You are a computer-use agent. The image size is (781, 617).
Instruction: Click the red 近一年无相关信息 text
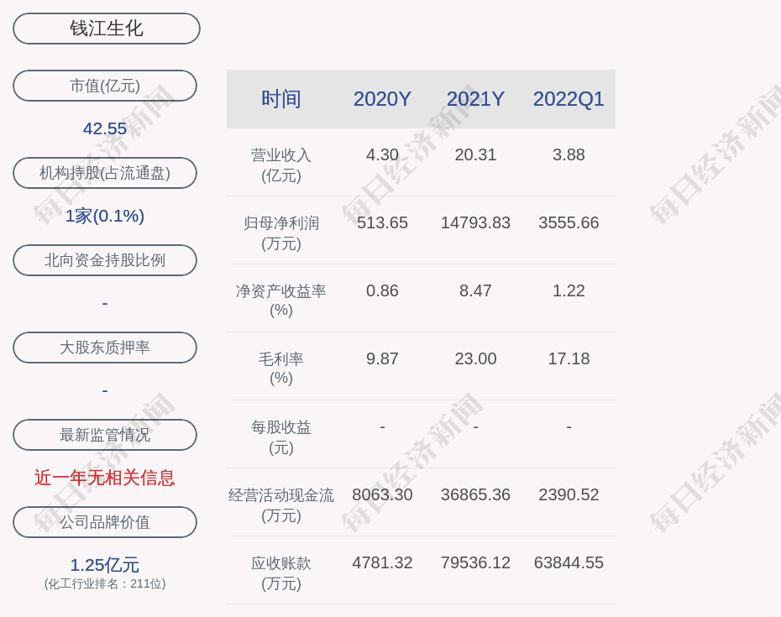tap(105, 478)
